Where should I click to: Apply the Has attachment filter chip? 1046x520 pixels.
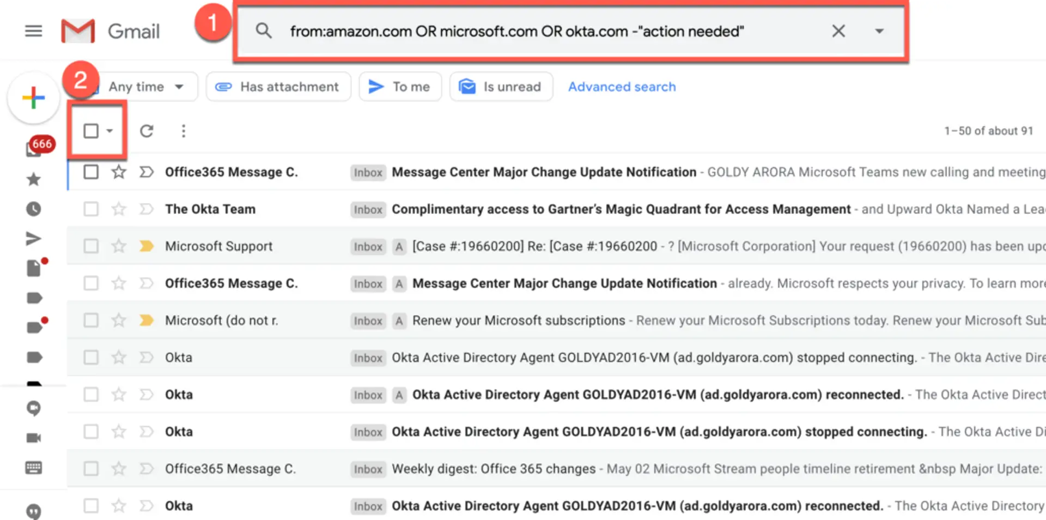click(278, 87)
